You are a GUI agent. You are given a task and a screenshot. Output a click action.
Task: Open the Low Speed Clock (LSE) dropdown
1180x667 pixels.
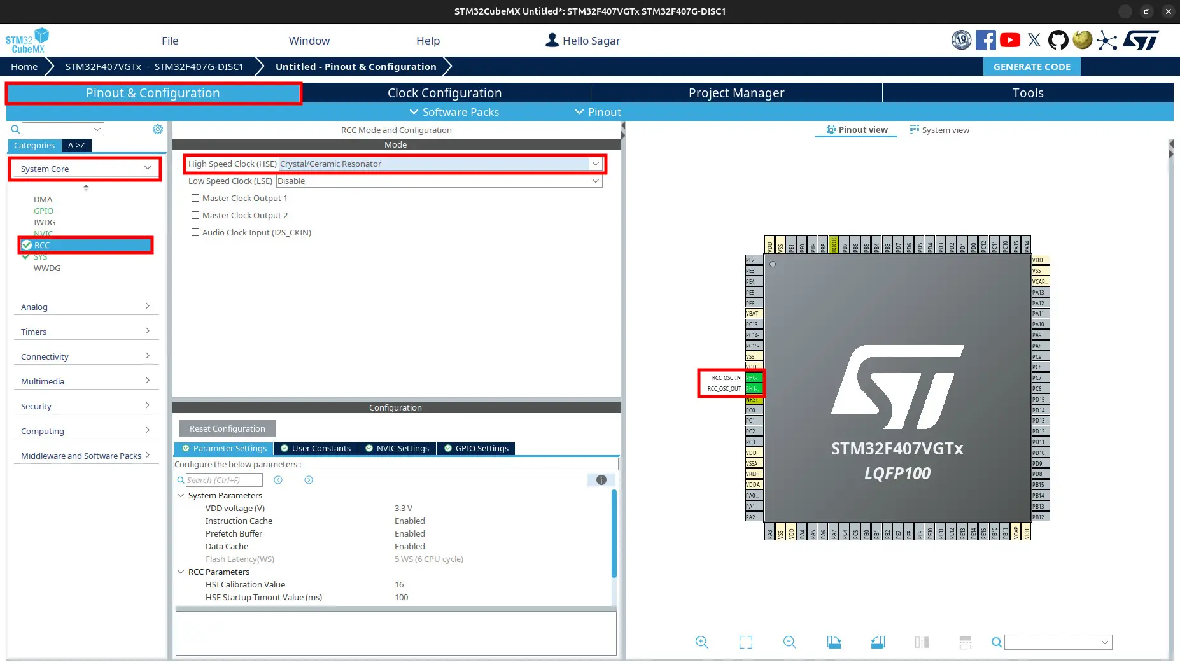[x=439, y=181]
